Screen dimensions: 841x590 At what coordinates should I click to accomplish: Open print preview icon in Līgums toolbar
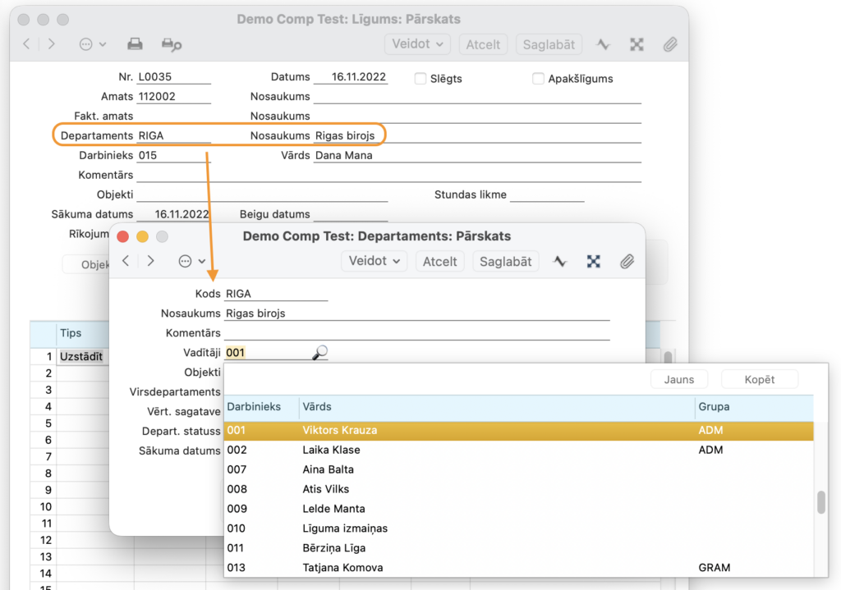171,44
